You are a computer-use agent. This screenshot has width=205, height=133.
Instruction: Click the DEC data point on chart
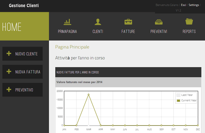(x=198, y=125)
